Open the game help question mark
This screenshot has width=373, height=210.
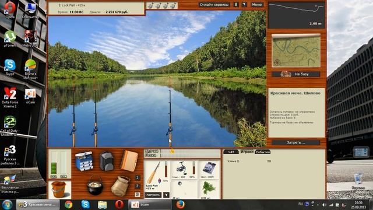click(x=244, y=5)
